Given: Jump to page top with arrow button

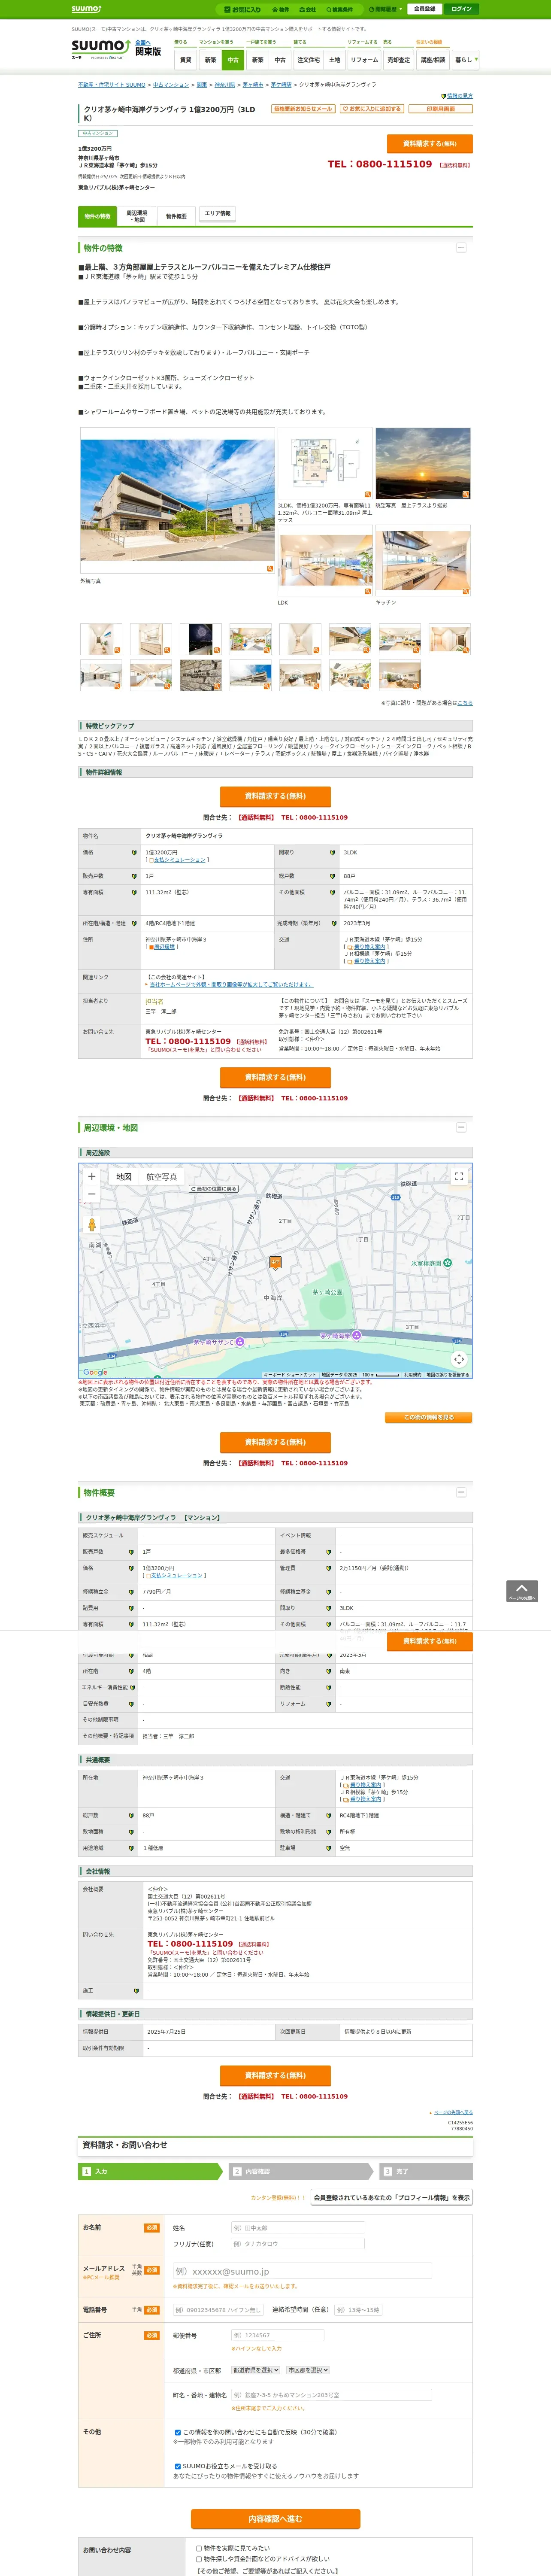Looking at the screenshot, I should [x=521, y=1591].
